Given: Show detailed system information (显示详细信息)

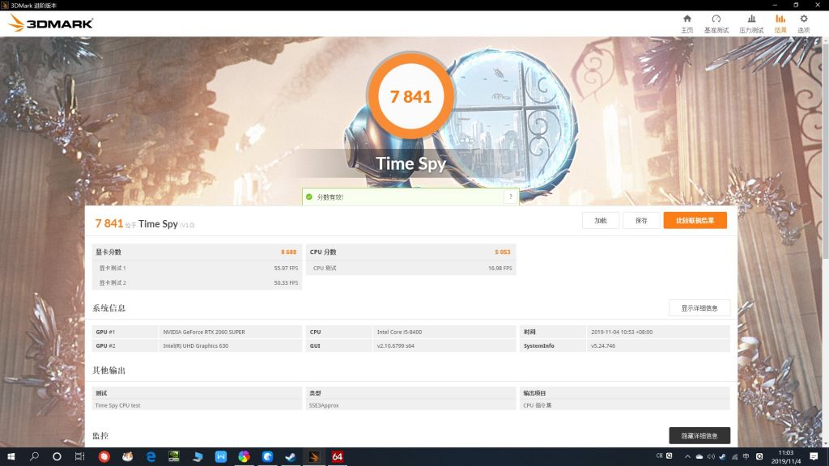Looking at the screenshot, I should (698, 308).
